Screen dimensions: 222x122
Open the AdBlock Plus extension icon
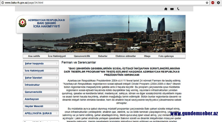pyautogui.click(x=212, y=3)
